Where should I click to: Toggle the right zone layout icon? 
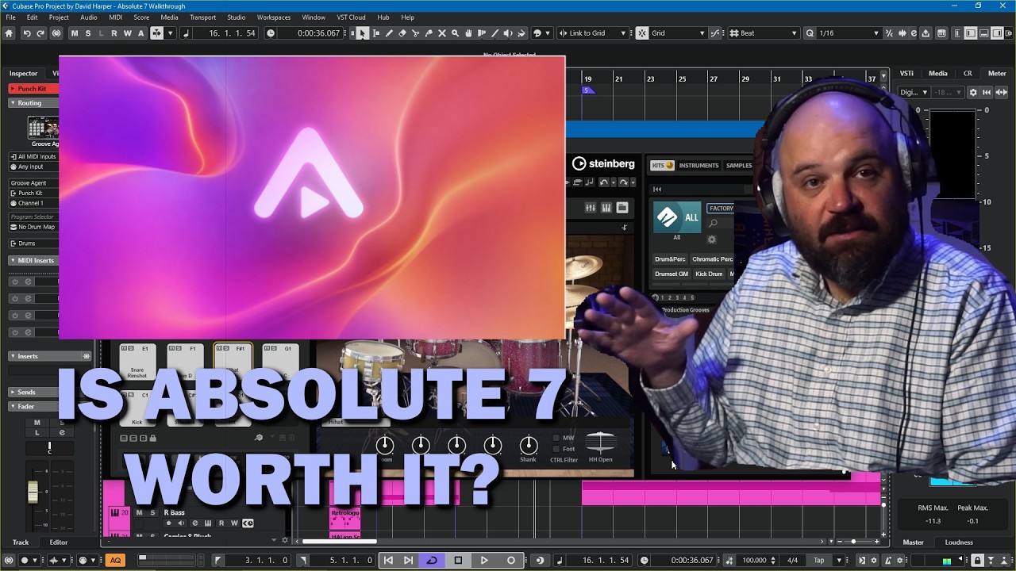998,33
